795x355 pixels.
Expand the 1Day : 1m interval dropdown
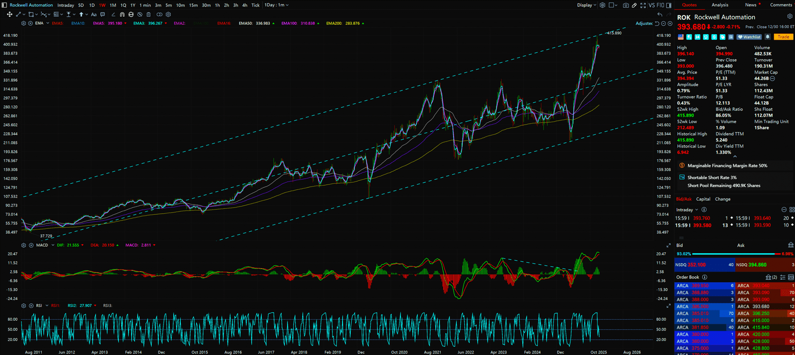pos(276,5)
